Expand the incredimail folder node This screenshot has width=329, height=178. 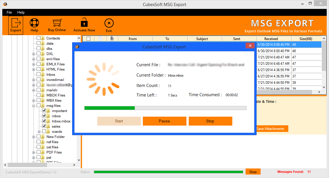click(x=33, y=80)
